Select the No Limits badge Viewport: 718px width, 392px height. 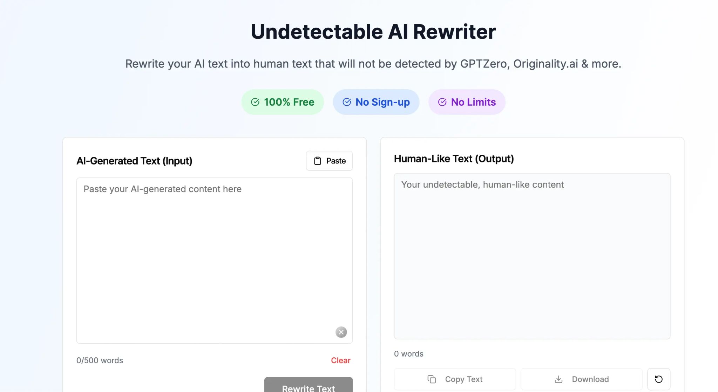(x=467, y=102)
